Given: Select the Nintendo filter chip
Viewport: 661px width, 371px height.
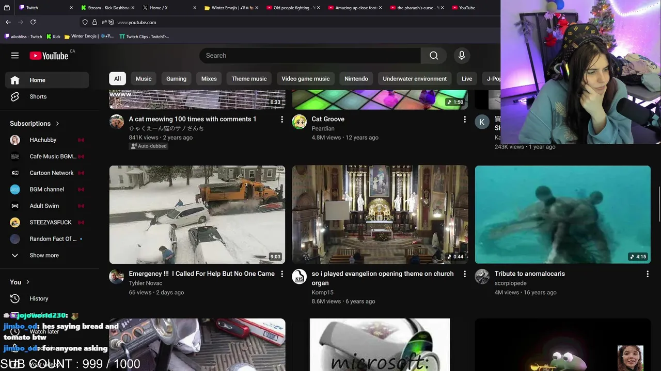Looking at the screenshot, I should click(356, 78).
